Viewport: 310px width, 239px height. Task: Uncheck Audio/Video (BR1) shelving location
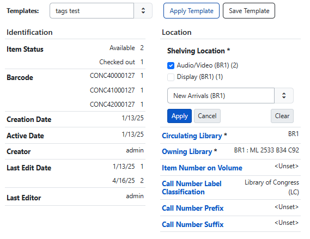(x=171, y=65)
